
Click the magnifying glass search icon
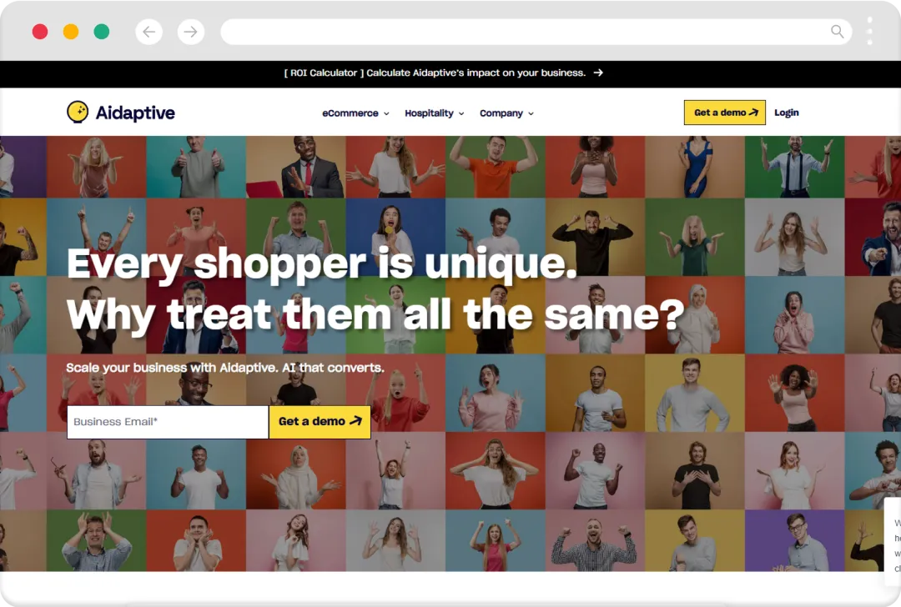point(838,32)
